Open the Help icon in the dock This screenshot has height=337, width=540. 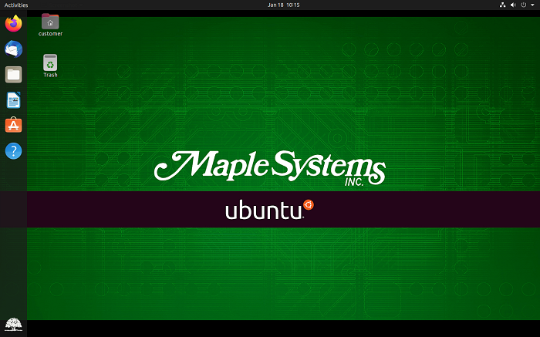click(x=13, y=151)
